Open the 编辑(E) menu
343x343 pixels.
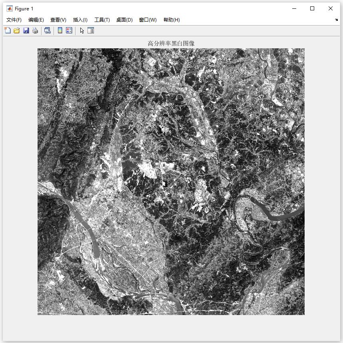36,20
